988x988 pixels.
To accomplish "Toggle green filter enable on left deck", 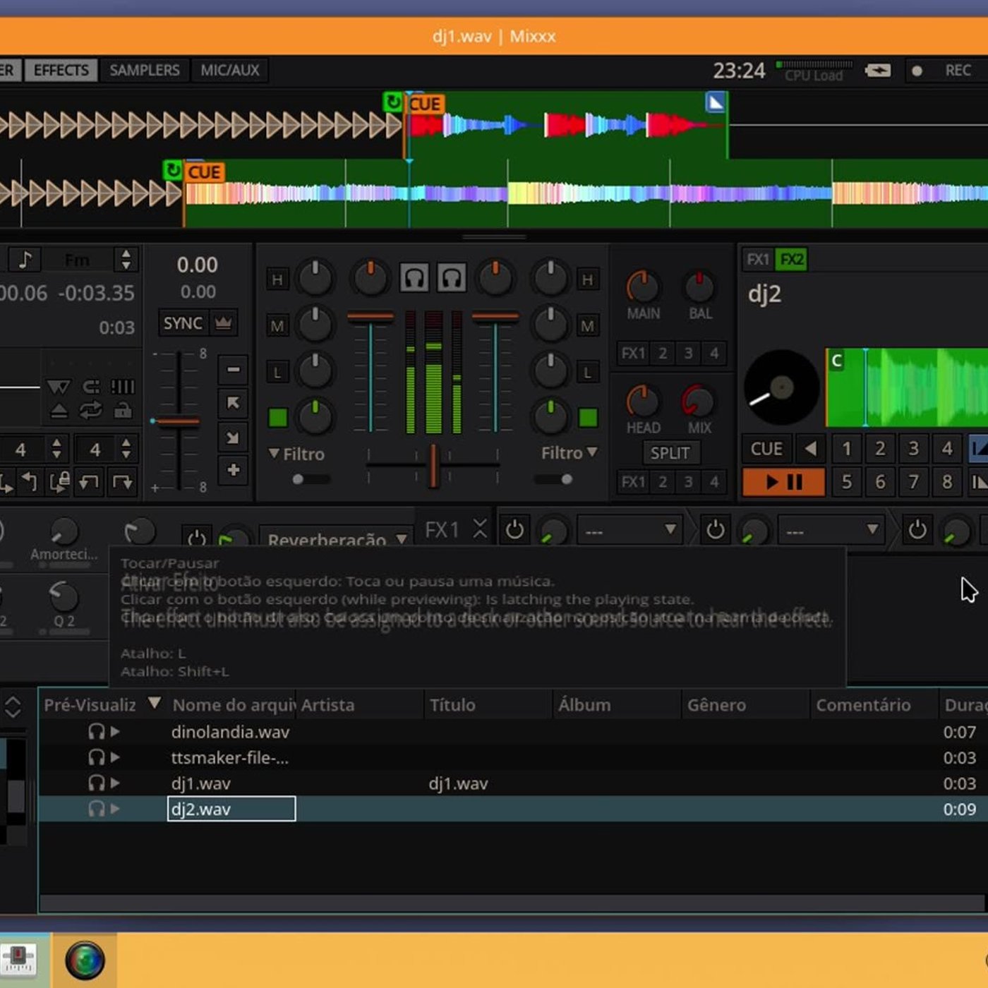I will [278, 418].
